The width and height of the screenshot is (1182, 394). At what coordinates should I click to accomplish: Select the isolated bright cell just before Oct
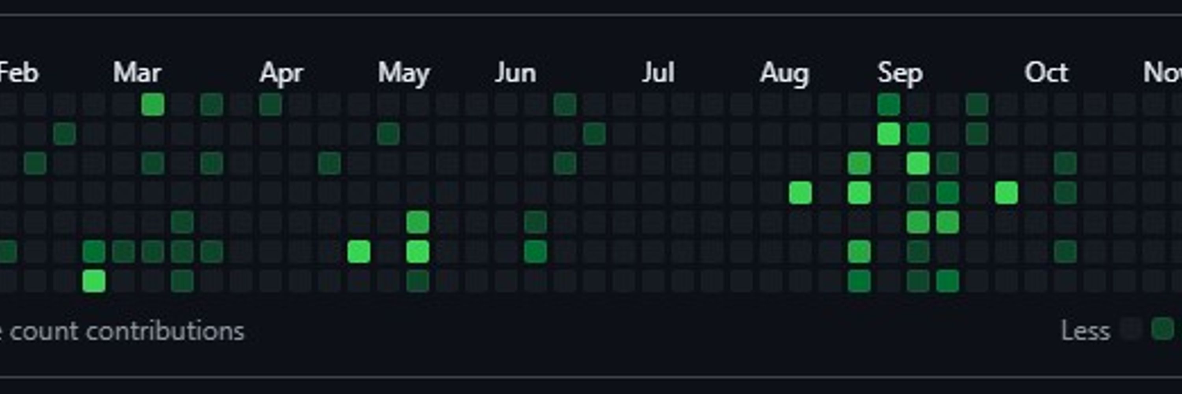pyautogui.click(x=1006, y=193)
